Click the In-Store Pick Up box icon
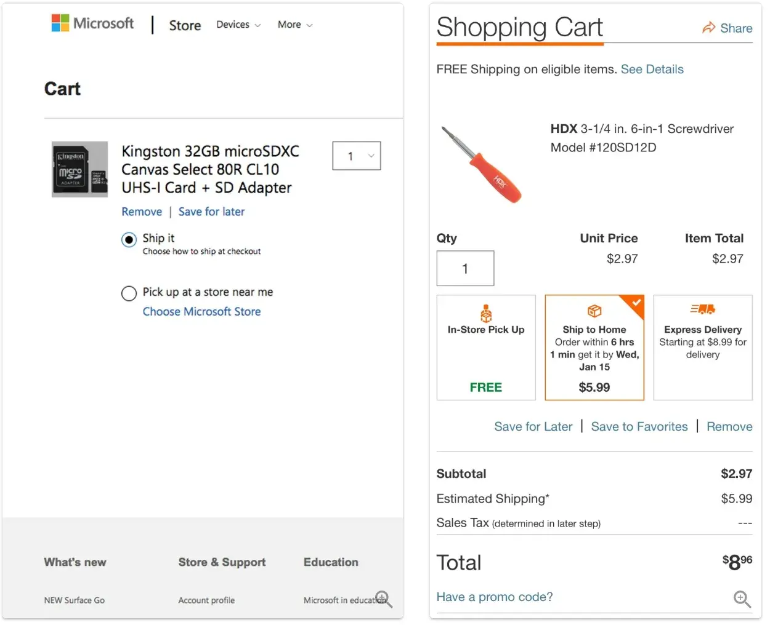The image size is (770, 625). coord(486,313)
